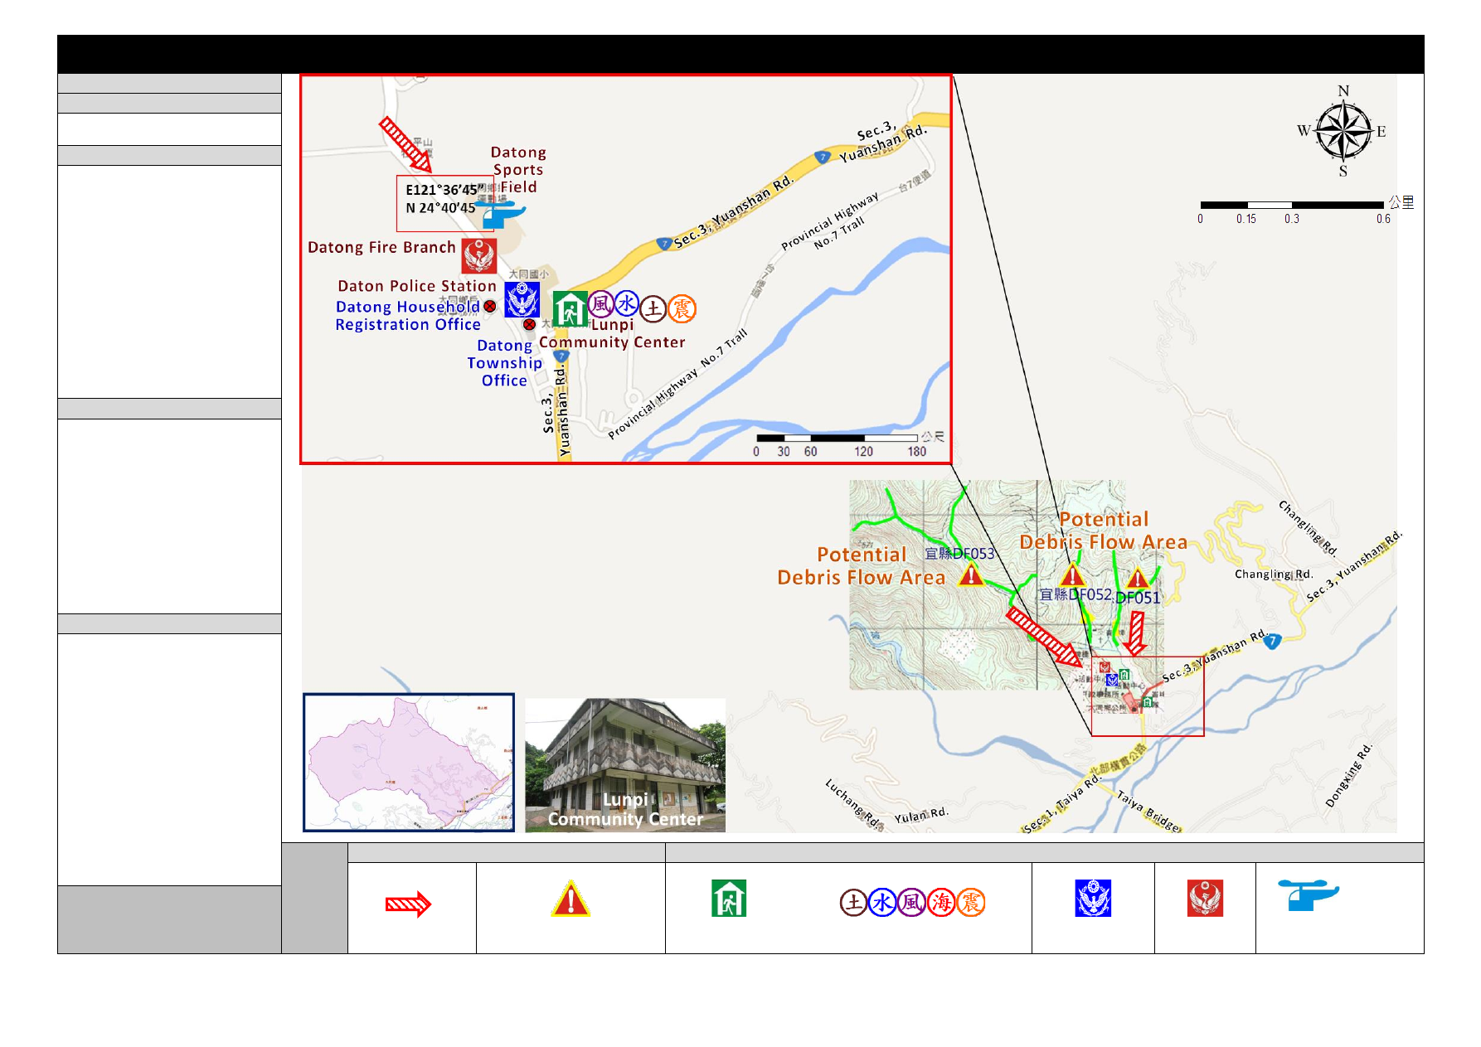Click the green shelter icon beside Lunpi label
The width and height of the screenshot is (1481, 1047).
pos(570,309)
